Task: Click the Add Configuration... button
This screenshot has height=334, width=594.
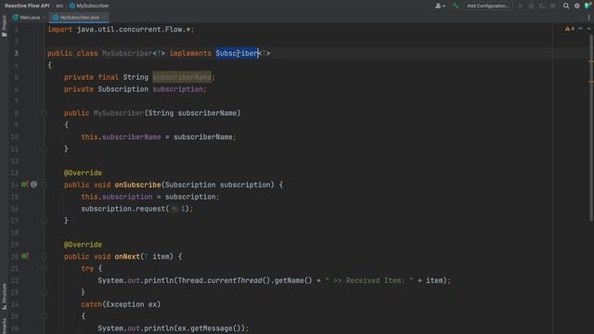Action: pos(488,6)
